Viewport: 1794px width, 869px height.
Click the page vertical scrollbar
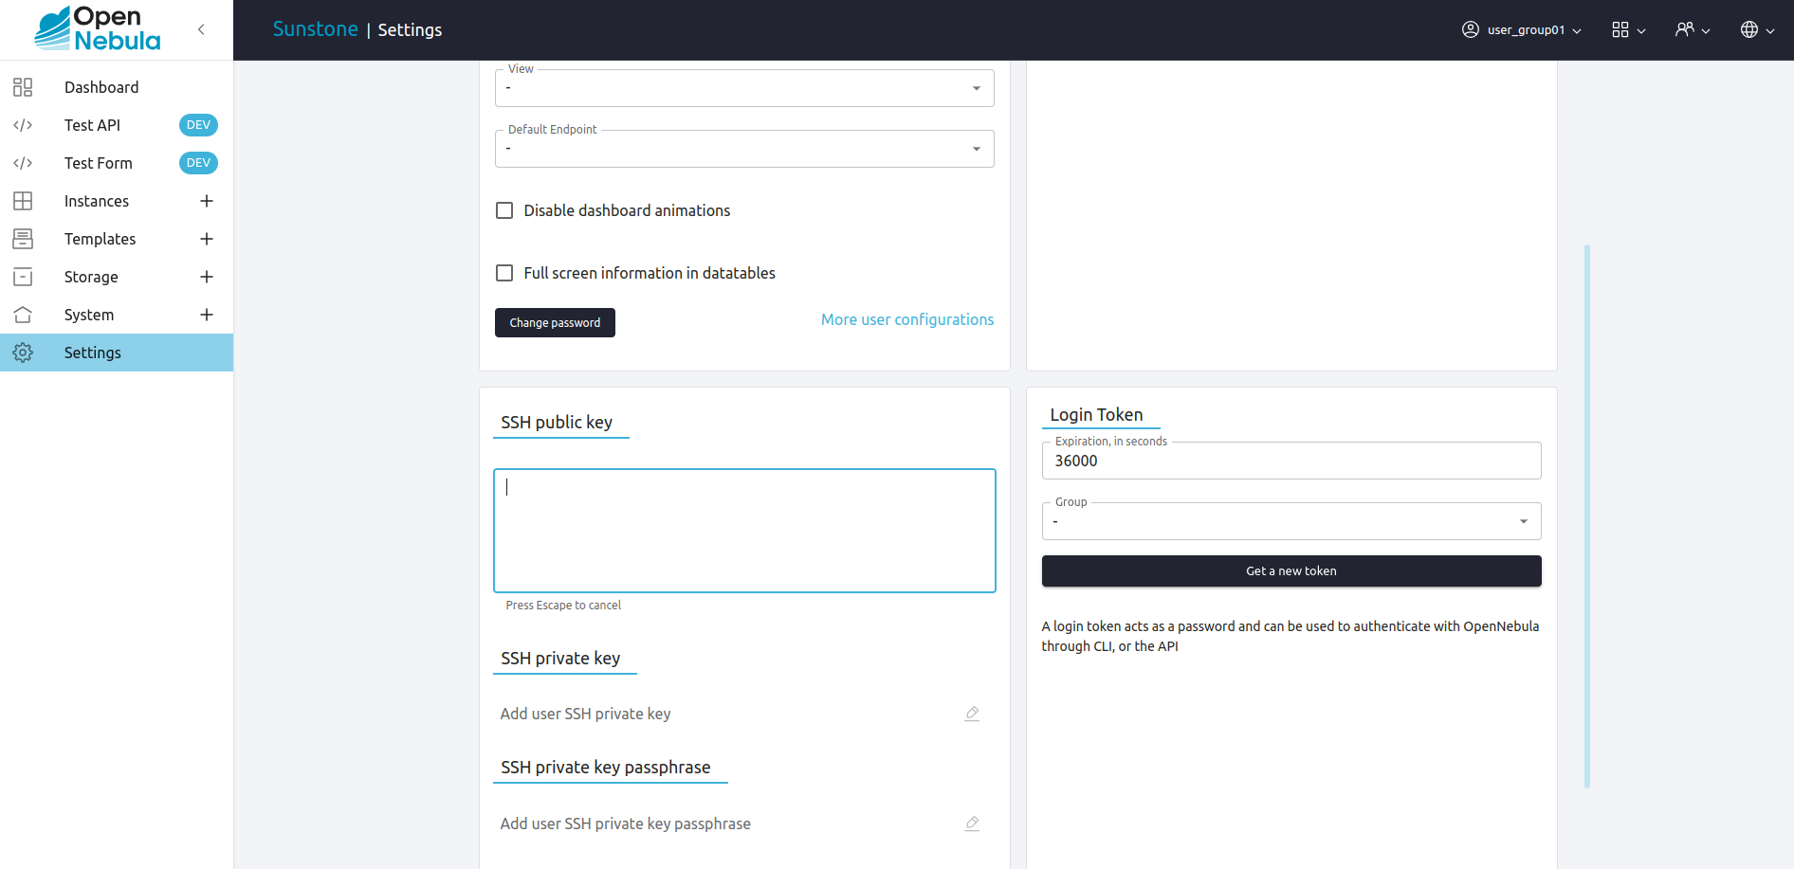1587,516
